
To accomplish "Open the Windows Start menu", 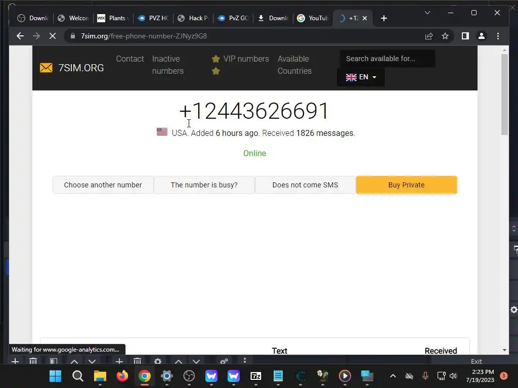I will pos(55,376).
